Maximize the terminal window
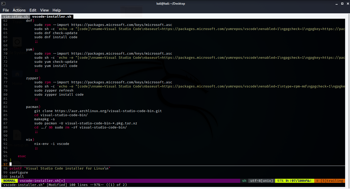Viewport: 350px width, 189px height. [342, 4]
